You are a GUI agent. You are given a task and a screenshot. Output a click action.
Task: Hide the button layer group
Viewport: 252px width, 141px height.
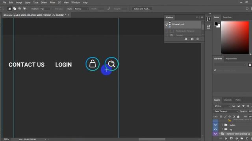pyautogui.click(x=215, y=125)
